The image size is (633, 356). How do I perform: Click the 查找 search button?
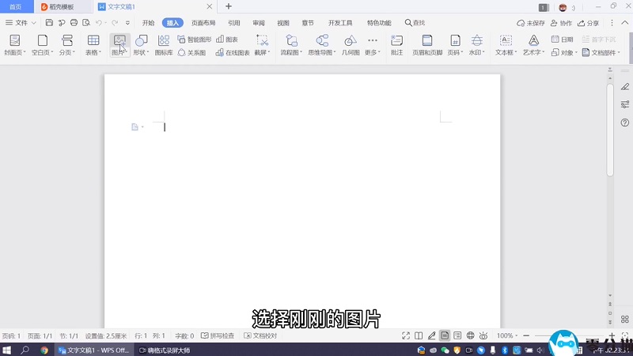(x=415, y=23)
